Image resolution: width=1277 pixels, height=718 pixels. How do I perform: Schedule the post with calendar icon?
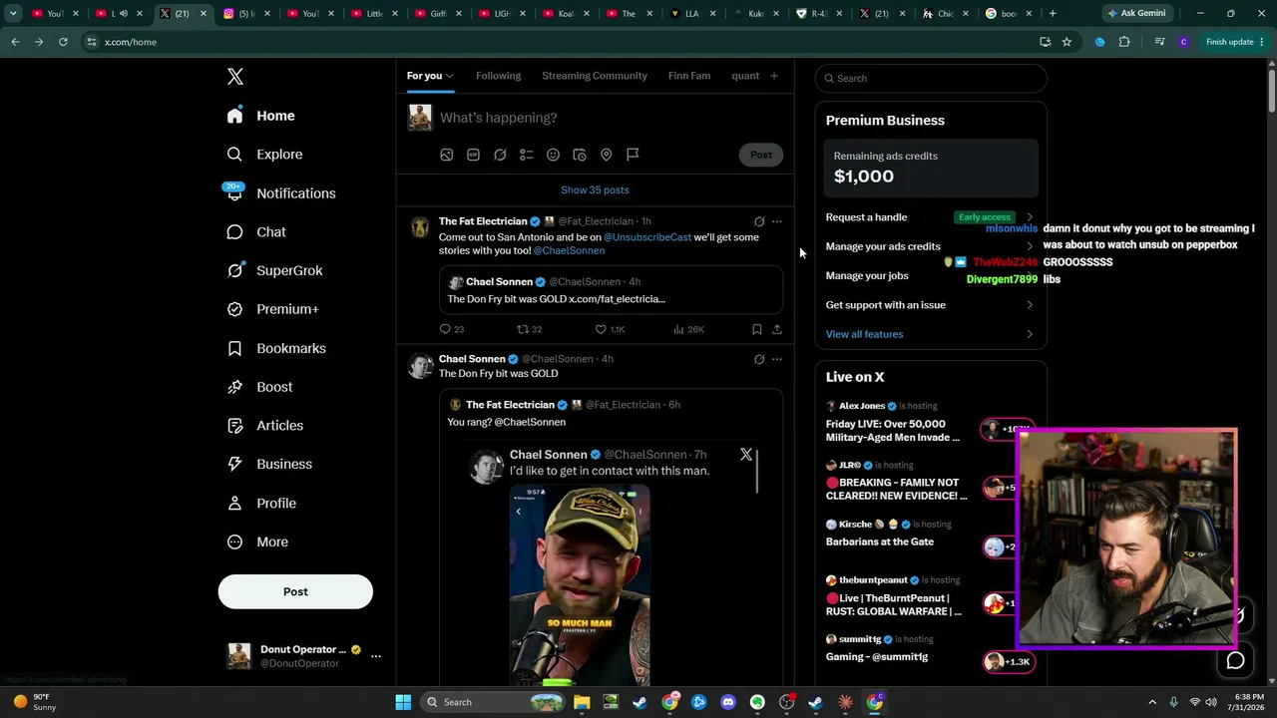[580, 155]
